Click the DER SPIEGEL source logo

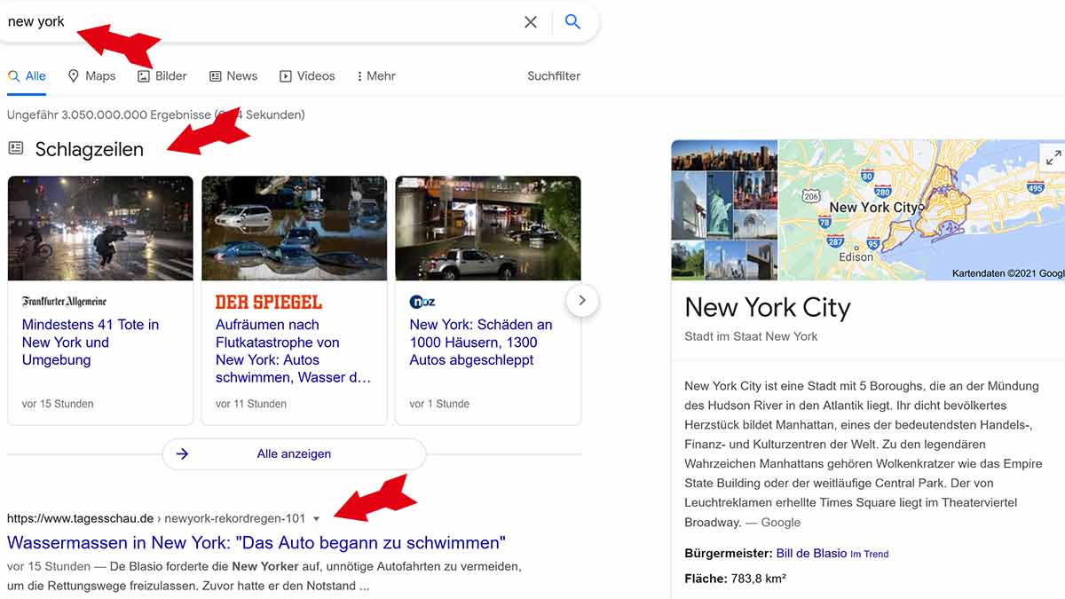(x=269, y=303)
